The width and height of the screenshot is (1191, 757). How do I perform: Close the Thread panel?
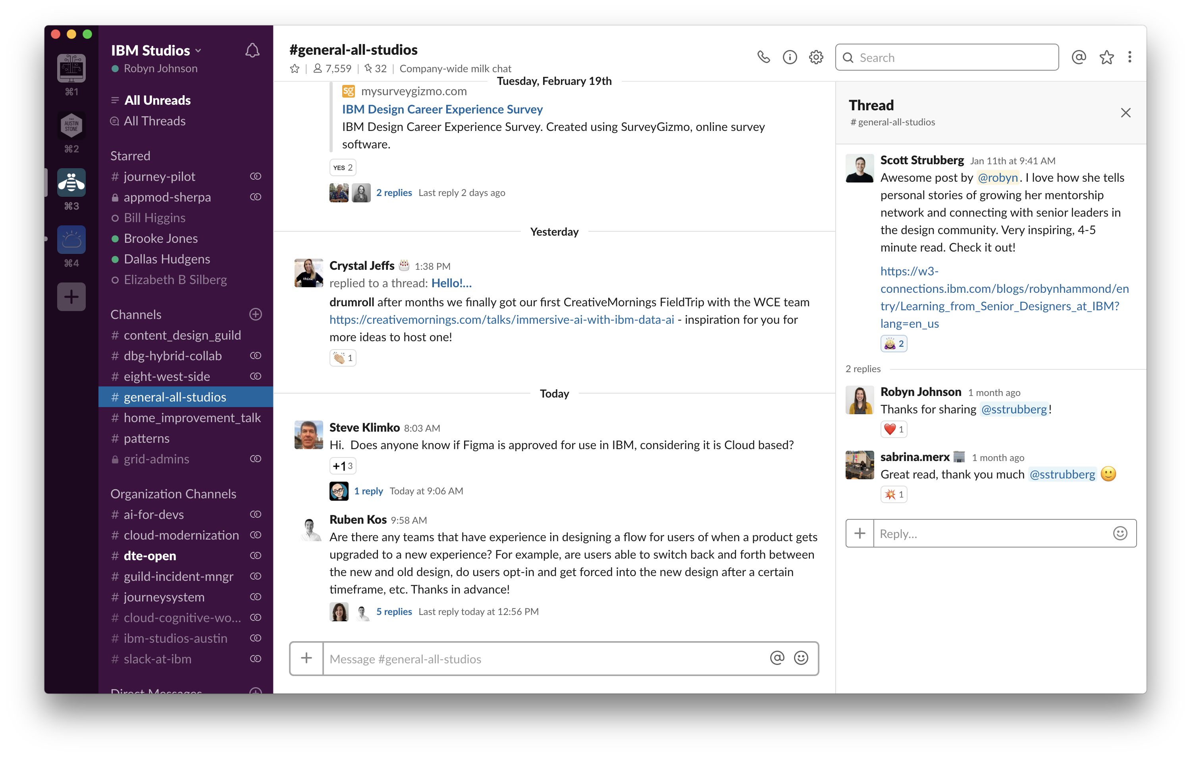tap(1127, 112)
